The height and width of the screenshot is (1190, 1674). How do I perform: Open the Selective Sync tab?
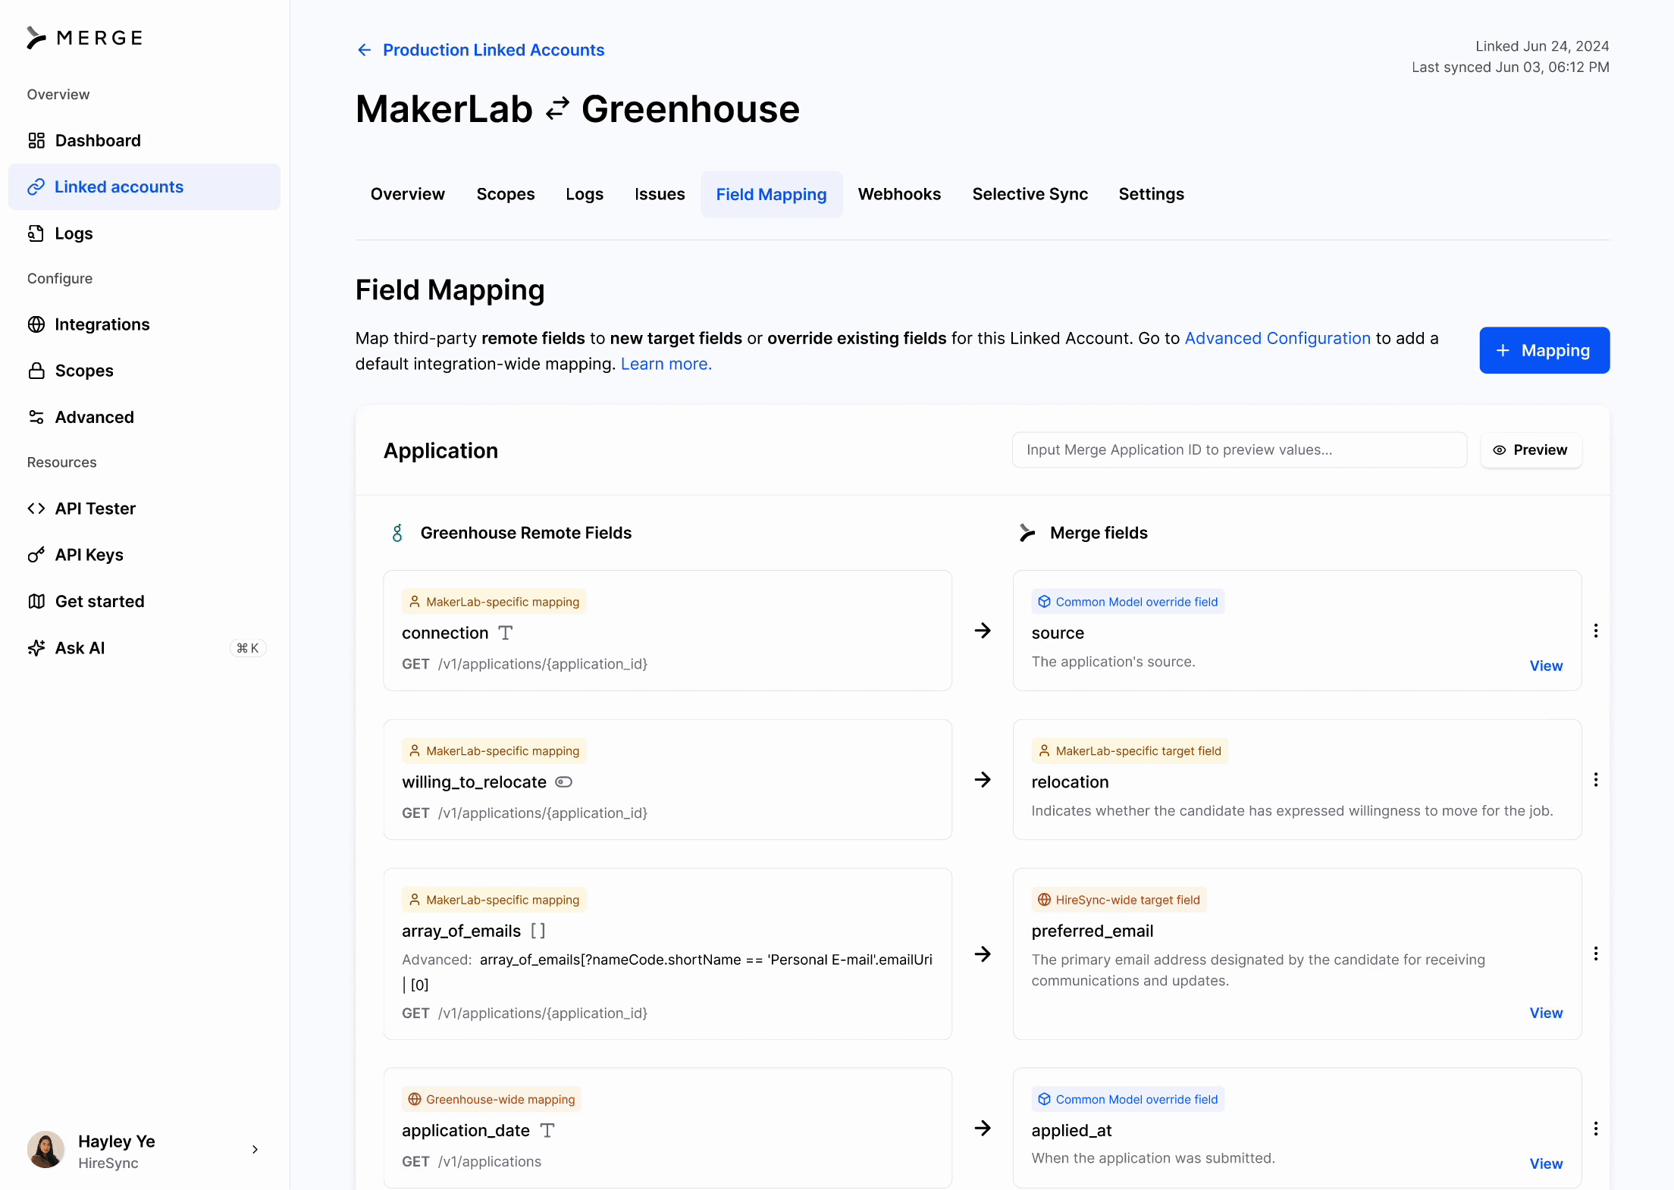click(x=1030, y=194)
